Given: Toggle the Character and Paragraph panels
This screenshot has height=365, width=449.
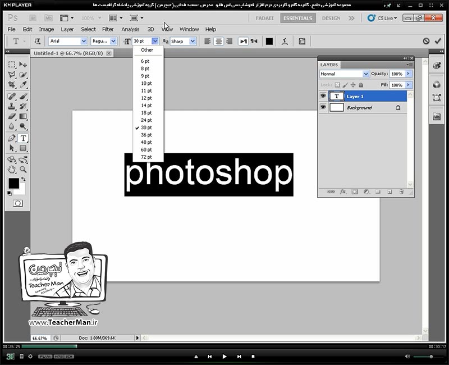Looking at the screenshot, I should tap(302, 41).
